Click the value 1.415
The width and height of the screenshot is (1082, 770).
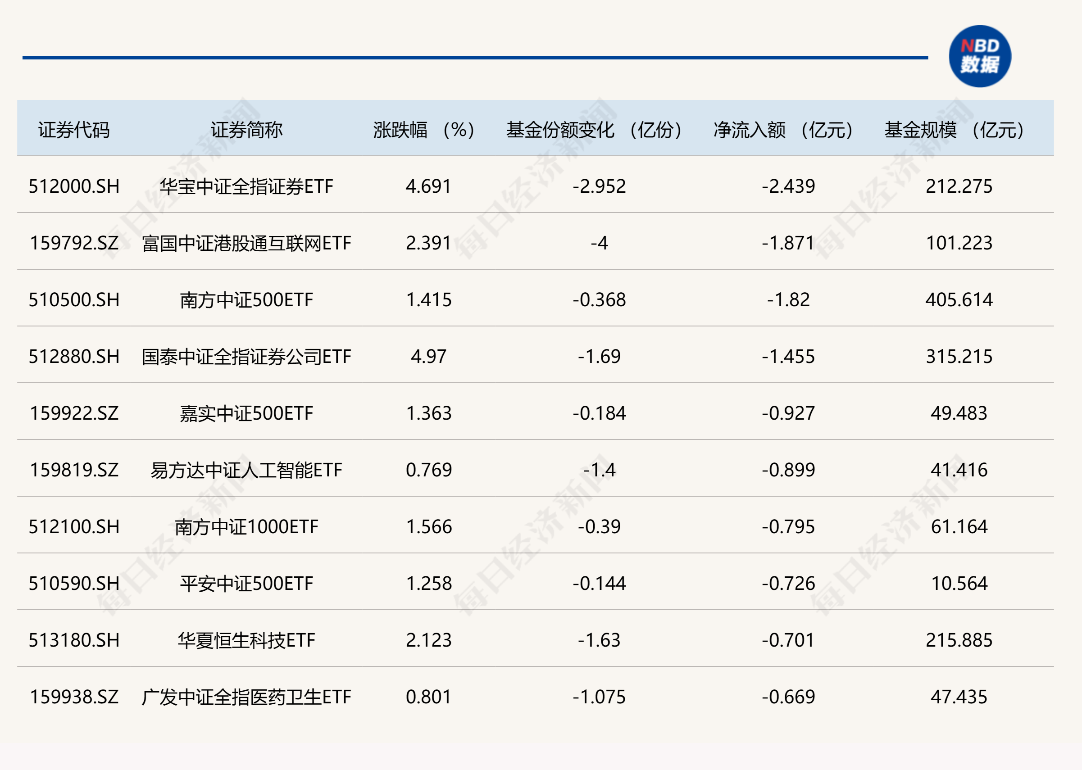click(428, 299)
